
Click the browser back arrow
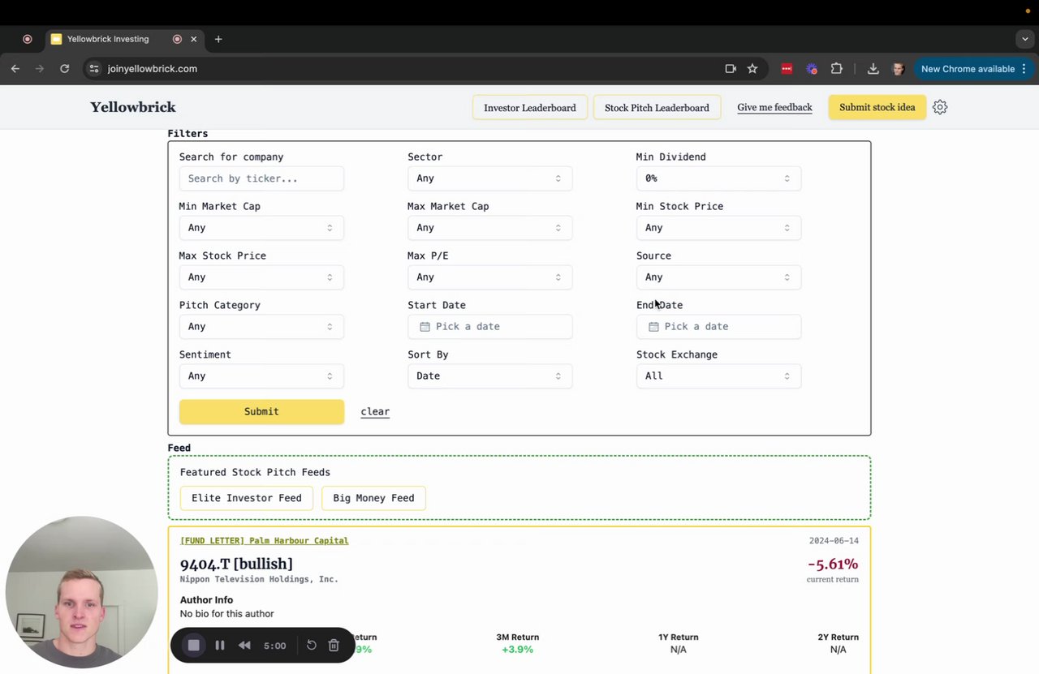click(x=15, y=69)
